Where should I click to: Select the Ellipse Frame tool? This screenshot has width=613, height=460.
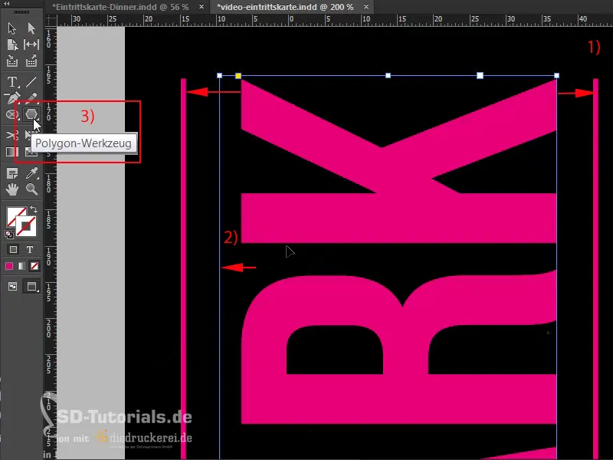[x=12, y=114]
